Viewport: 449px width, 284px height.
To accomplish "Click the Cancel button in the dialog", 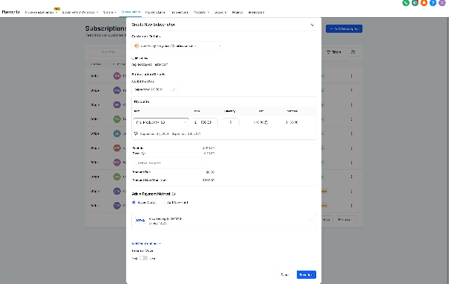I will 285,274.
